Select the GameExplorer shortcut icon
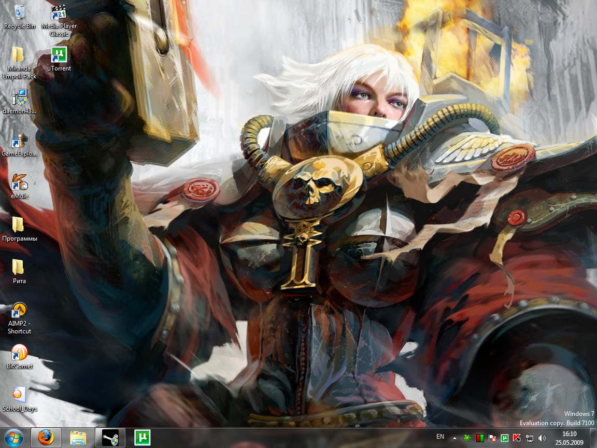597x448 pixels. point(19,144)
